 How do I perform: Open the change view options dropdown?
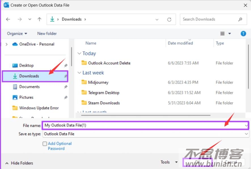[229, 34]
